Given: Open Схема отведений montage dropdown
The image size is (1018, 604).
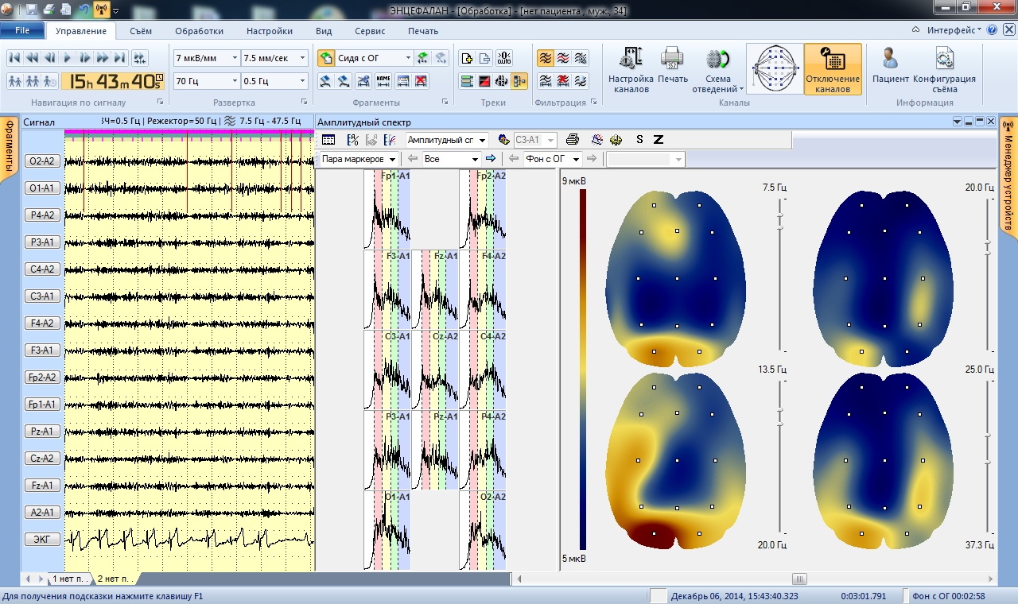Looking at the screenshot, I should tap(718, 70).
